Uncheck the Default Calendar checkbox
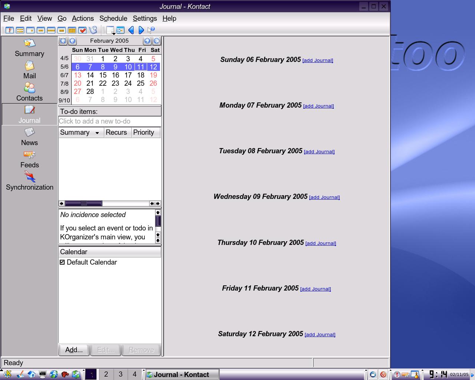Image resolution: width=475 pixels, height=380 pixels. pos(62,262)
